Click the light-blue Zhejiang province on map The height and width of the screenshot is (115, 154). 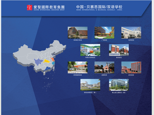(x=53, y=63)
